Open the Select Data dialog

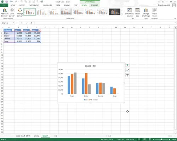pyautogui.click(x=137, y=12)
